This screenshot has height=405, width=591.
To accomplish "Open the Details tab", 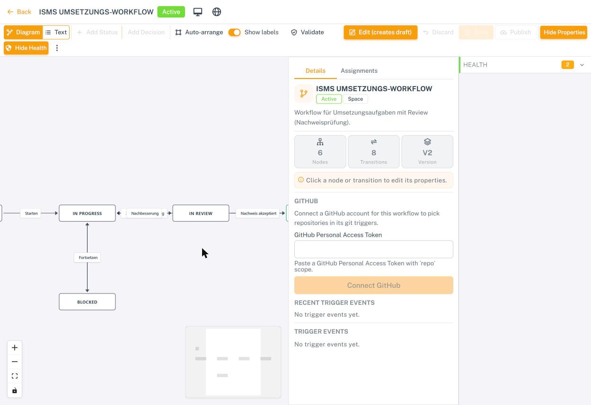I will [315, 71].
